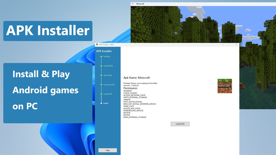Click the READ_EXTERNAL_STORAGE permission
This screenshot has width=276, height=155.
(x=135, y=117)
